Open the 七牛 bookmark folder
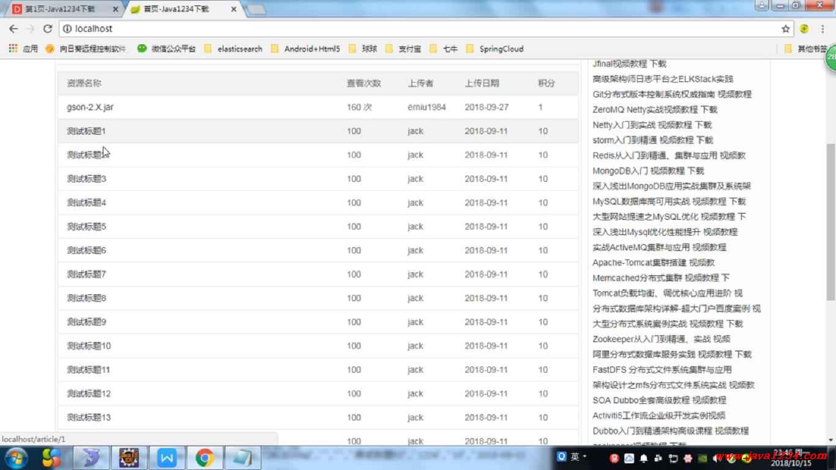Screen dimensions: 836x470 [444, 49]
